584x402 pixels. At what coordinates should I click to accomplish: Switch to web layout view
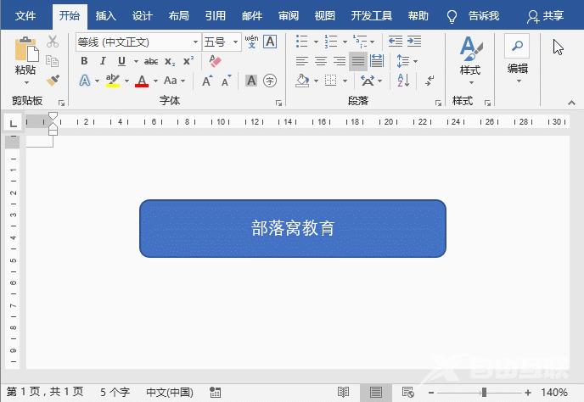pos(407,392)
